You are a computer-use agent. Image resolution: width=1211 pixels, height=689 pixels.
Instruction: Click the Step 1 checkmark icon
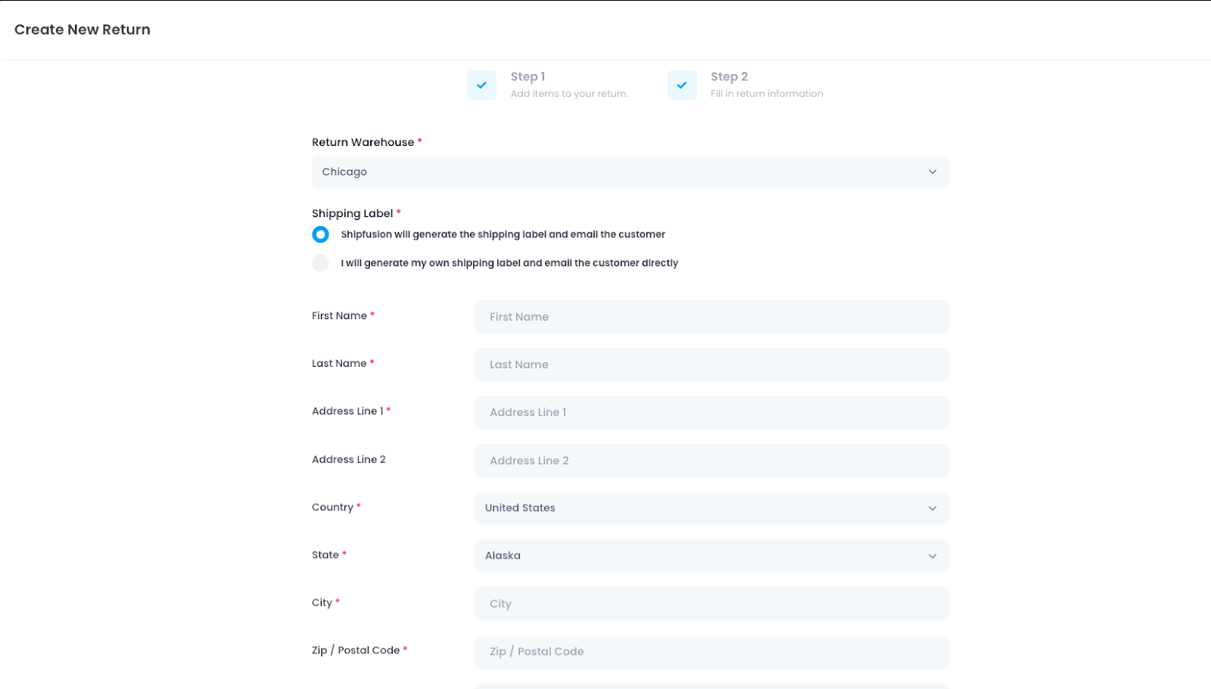click(x=481, y=85)
